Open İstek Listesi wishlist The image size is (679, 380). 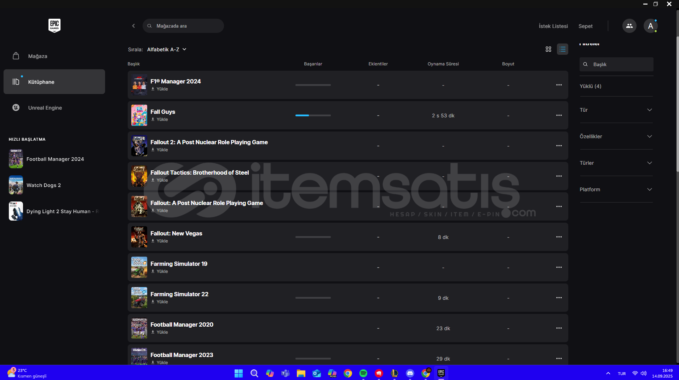pos(553,26)
